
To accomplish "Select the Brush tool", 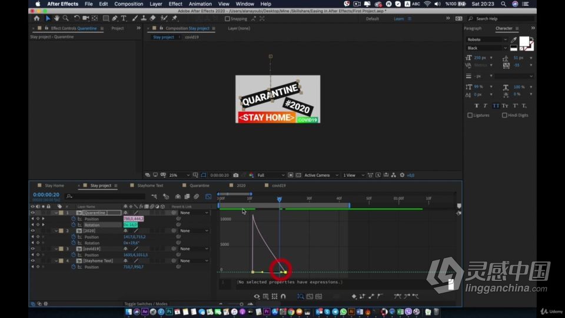I will click(135, 18).
